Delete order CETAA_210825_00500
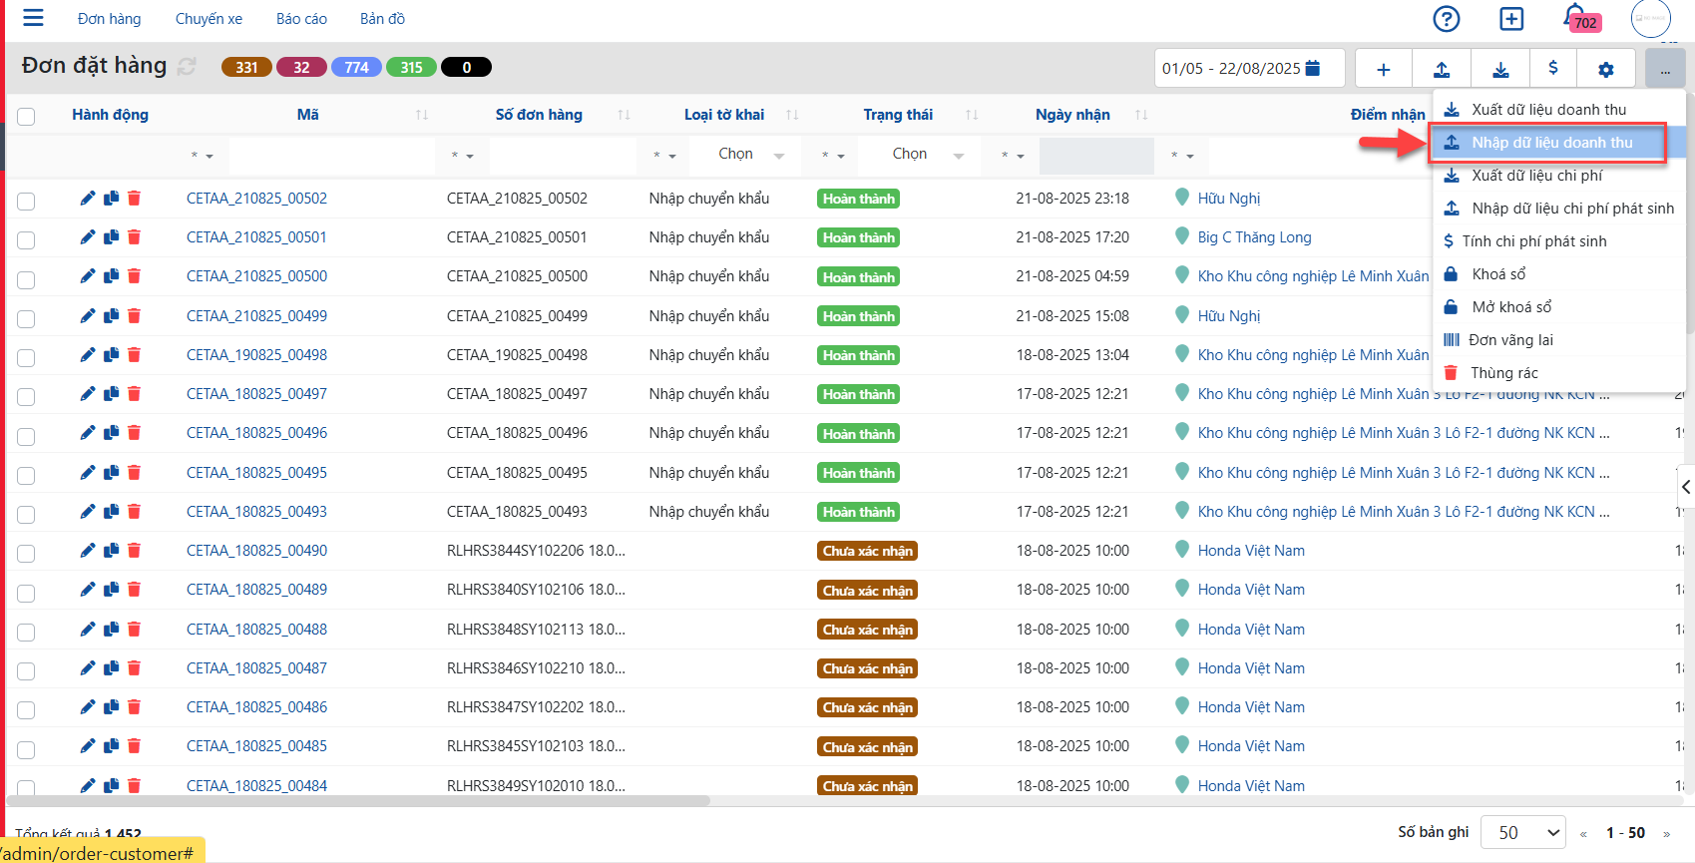This screenshot has height=863, width=1695. [x=134, y=276]
